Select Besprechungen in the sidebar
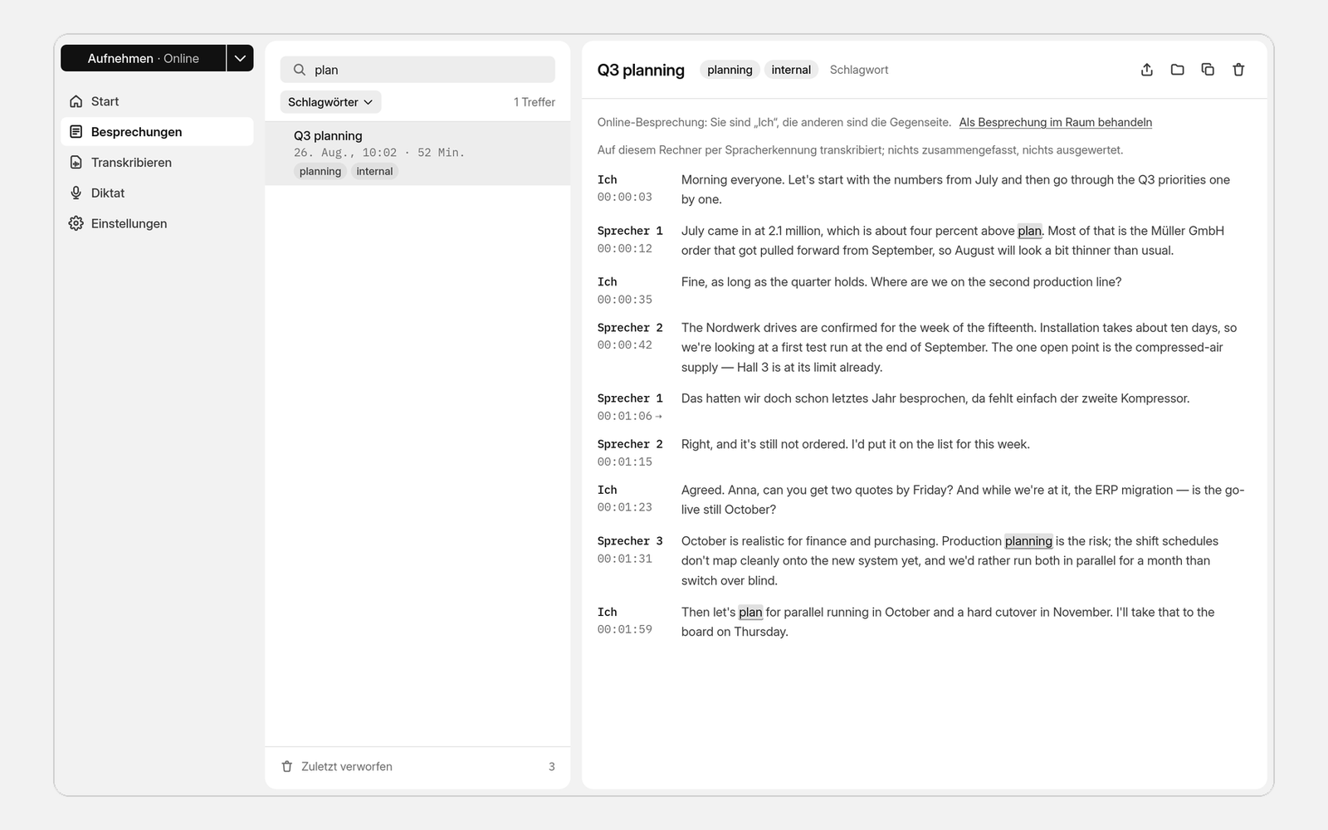1328x830 pixels. 157,132
